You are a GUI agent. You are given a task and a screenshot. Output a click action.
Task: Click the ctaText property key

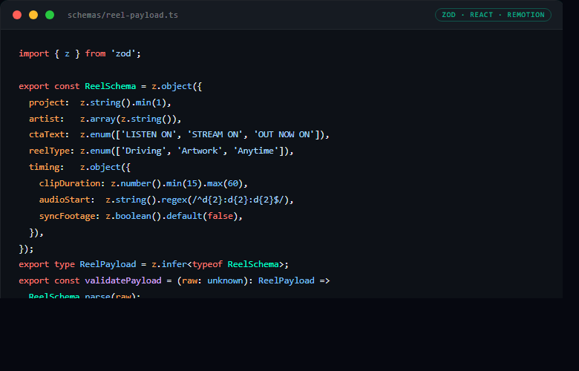47,134
